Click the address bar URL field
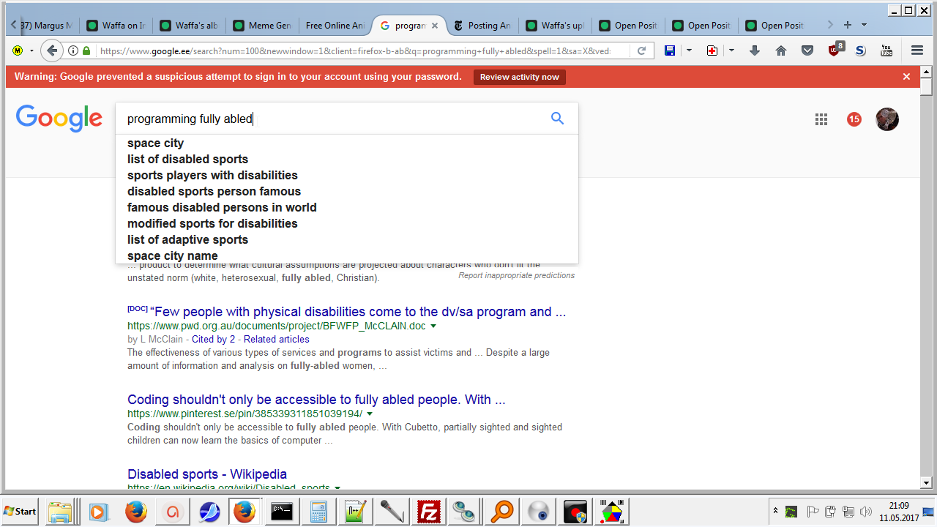This screenshot has height=527, width=937. [x=354, y=51]
